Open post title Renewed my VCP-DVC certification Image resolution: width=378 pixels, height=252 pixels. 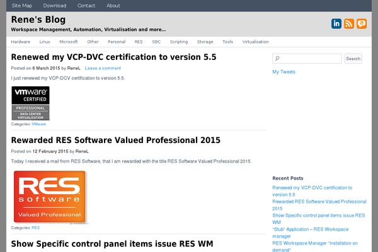(113, 57)
